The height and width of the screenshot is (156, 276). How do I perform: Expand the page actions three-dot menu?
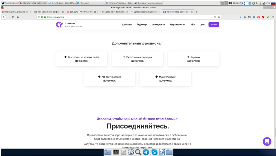point(211,17)
